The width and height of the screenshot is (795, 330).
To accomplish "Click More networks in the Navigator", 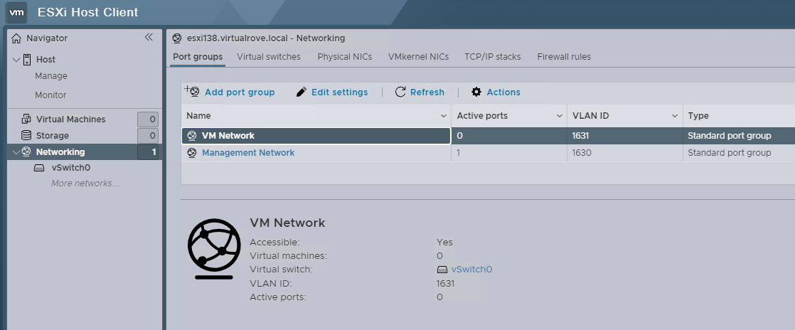I will [x=85, y=183].
